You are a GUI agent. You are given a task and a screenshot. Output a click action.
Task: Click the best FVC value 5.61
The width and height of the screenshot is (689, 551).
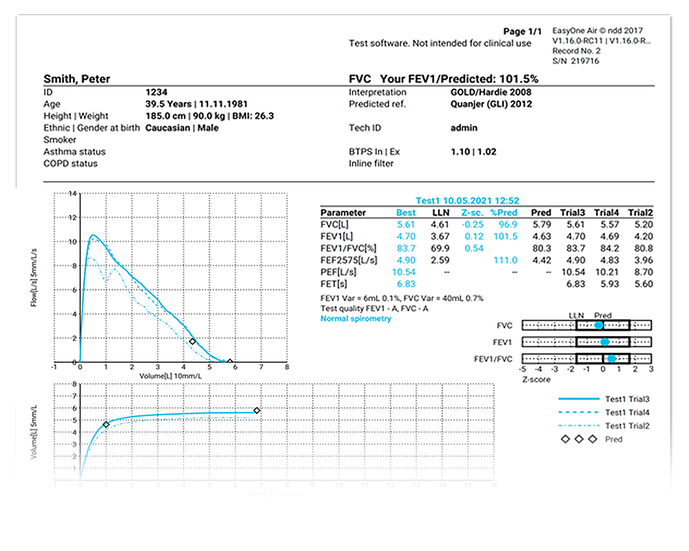pos(406,225)
